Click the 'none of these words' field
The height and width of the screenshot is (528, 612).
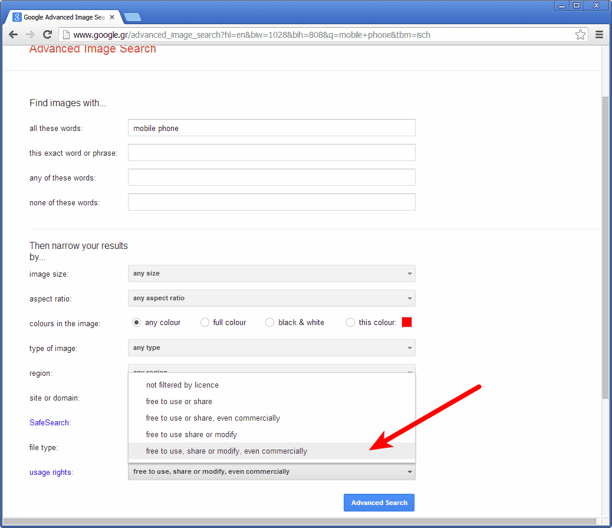click(272, 202)
